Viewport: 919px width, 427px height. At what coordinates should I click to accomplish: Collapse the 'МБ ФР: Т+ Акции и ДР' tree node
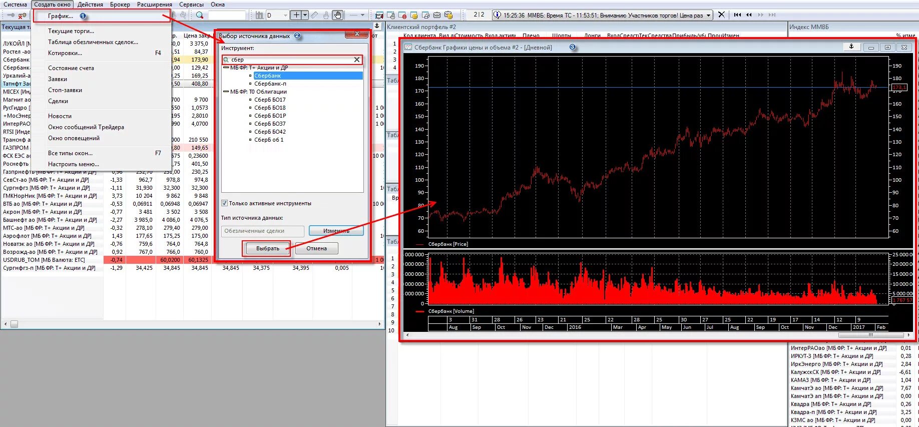click(226, 68)
